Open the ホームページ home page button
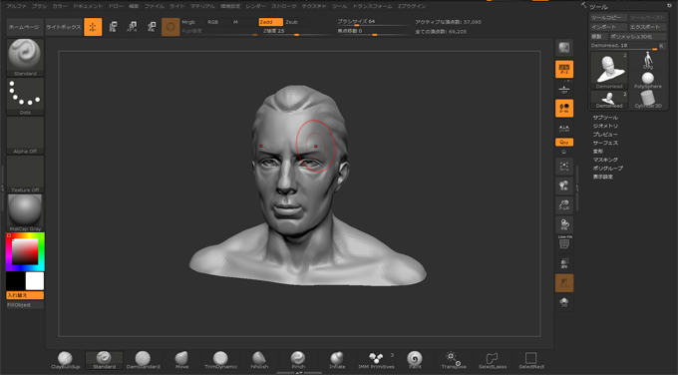 [x=25, y=27]
